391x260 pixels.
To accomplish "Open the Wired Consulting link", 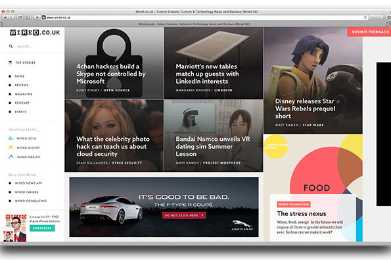I will (31, 201).
